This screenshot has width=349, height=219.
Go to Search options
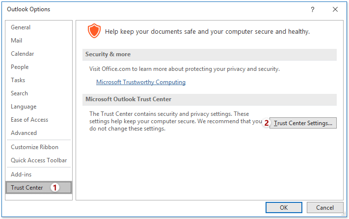(19, 93)
